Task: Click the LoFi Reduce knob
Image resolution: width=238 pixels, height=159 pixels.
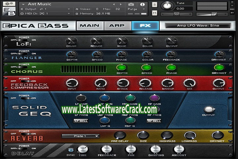Action: click(x=97, y=41)
